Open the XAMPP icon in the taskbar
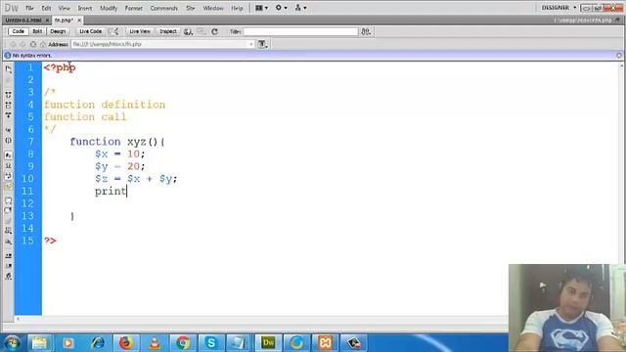Viewport: 626px width, 352px height. click(x=325, y=343)
